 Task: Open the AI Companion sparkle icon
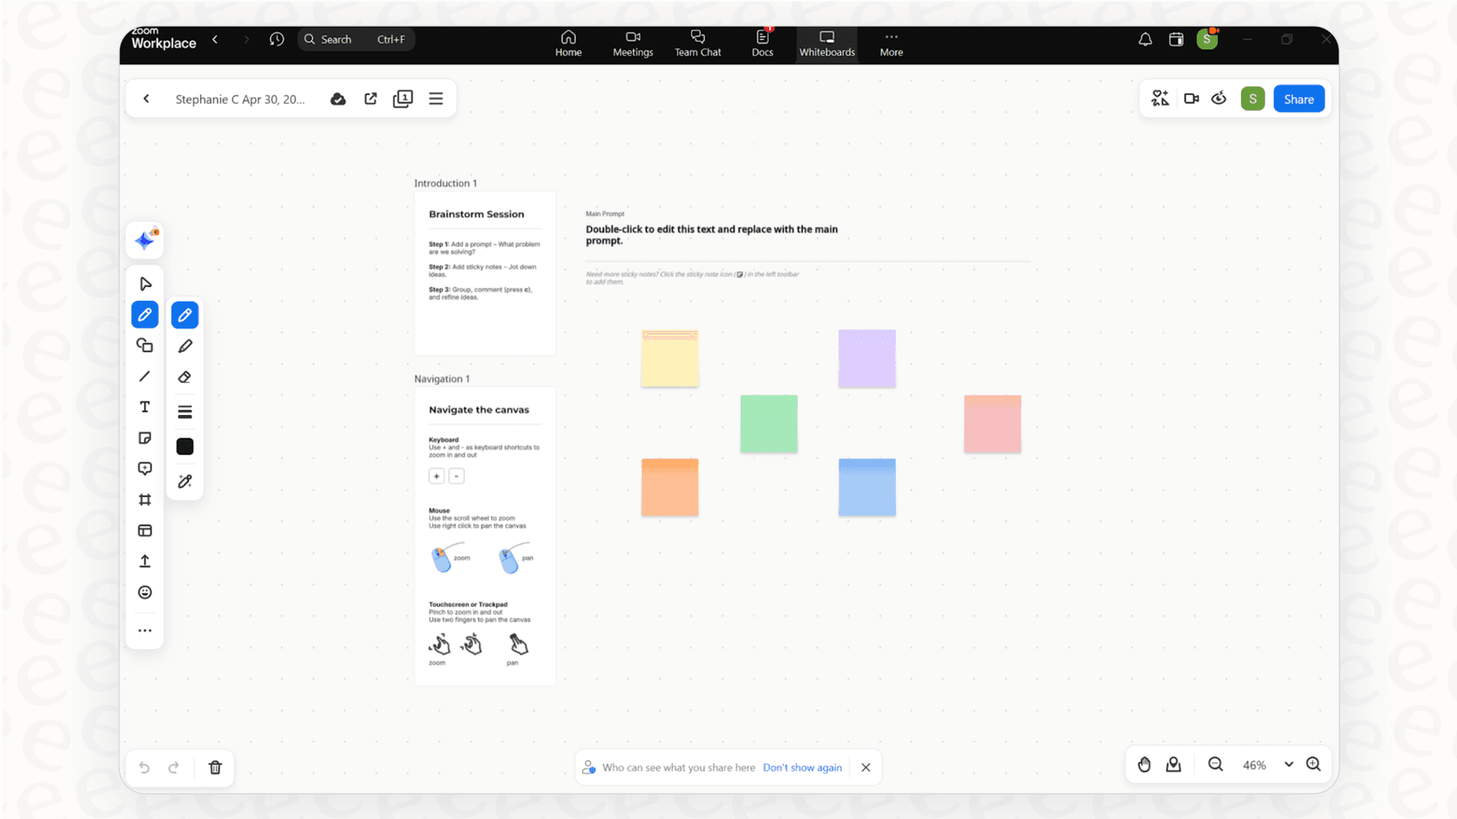(144, 240)
